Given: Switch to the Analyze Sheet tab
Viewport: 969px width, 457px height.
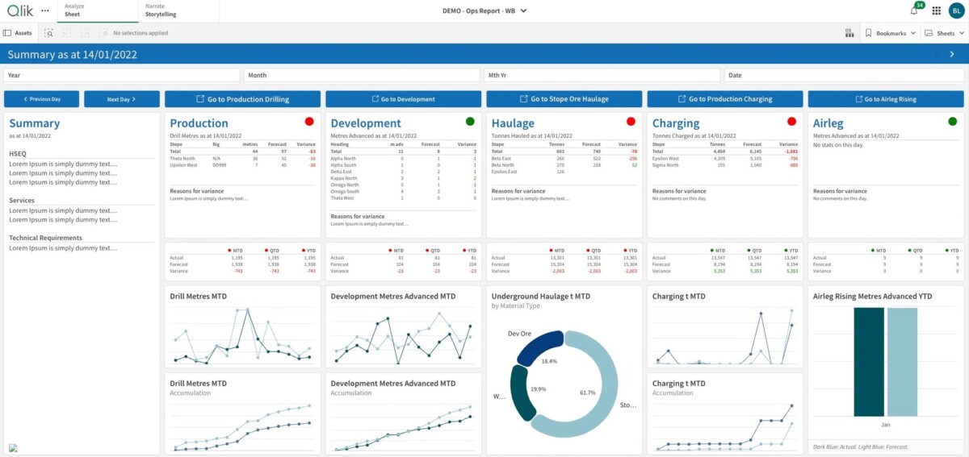Looking at the screenshot, I should [97, 10].
